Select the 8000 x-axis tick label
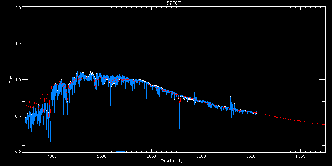332x166 pixels. (x=251, y=156)
